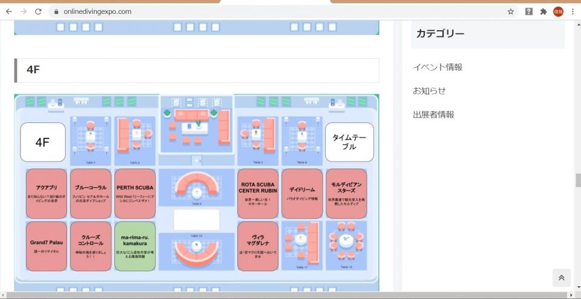Click the カテゴリー sidebar heading
The image size is (581, 299).
click(x=488, y=34)
